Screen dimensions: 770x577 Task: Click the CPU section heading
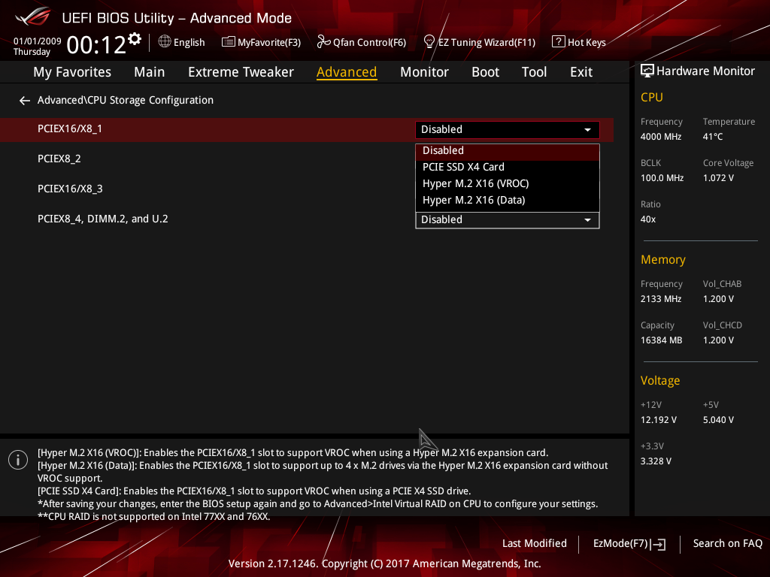coord(652,97)
